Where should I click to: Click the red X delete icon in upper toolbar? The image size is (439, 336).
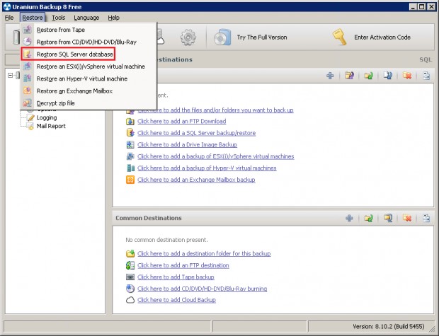tap(407, 76)
